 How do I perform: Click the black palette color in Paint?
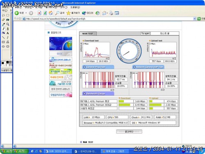point(7,62)
